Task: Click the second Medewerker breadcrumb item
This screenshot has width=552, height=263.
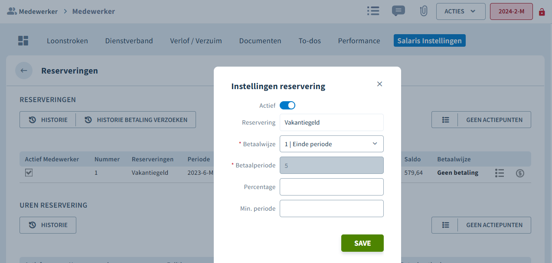Action: [x=94, y=11]
